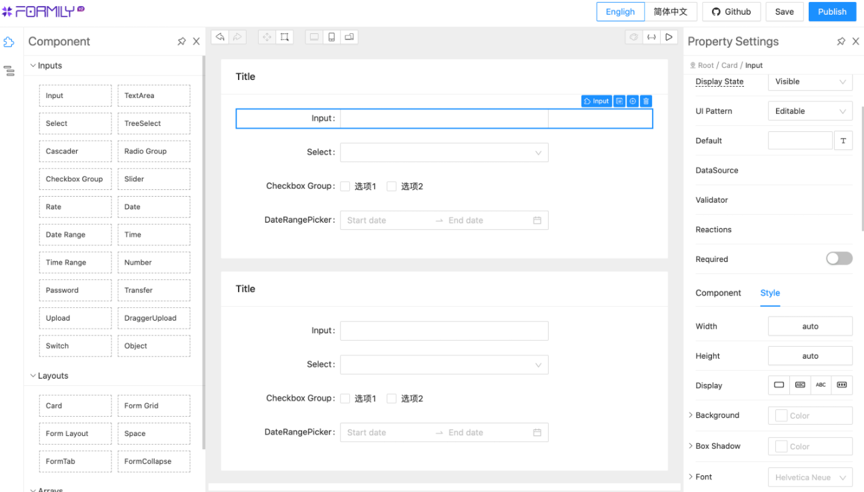
Task: Open the design view palette icon
Action: point(634,37)
